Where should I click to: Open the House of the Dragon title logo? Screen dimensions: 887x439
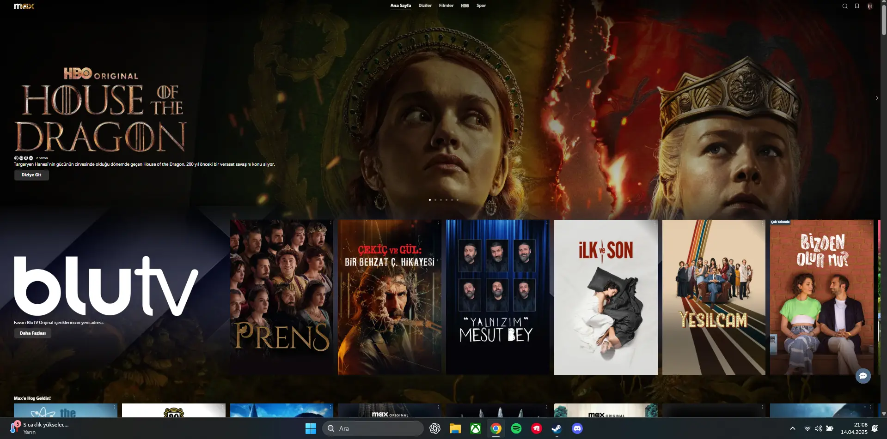click(x=100, y=110)
